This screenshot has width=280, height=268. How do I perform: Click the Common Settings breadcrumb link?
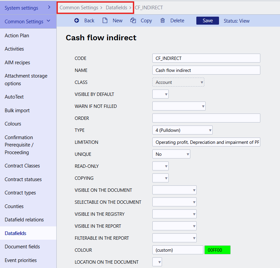tap(79, 7)
